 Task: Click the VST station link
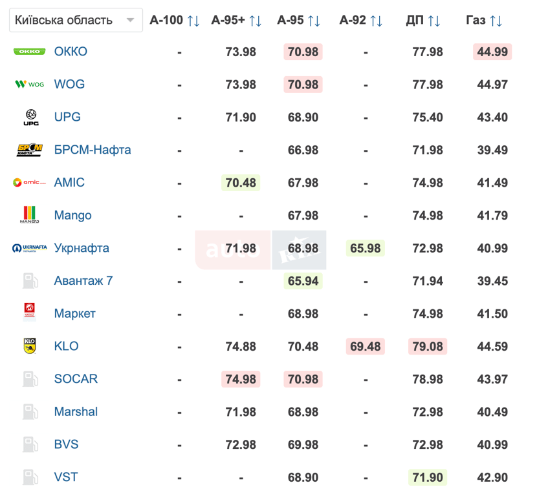(x=66, y=477)
